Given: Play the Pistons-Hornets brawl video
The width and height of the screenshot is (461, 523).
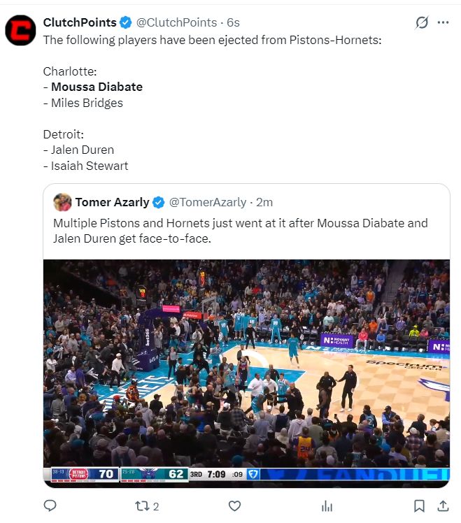Looking at the screenshot, I should coord(246,373).
